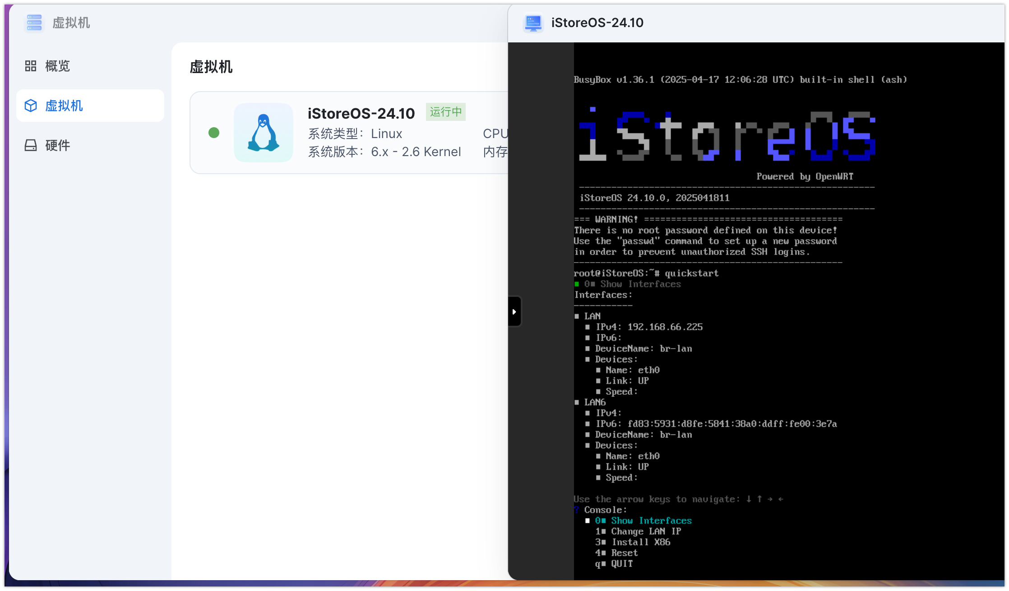Click the iStoreOS-24.10 VM name on card
This screenshot has width=1009, height=591.
[x=361, y=113]
